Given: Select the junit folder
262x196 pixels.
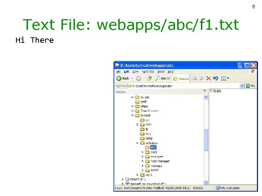Looking at the screenshot, I should 141,102.
